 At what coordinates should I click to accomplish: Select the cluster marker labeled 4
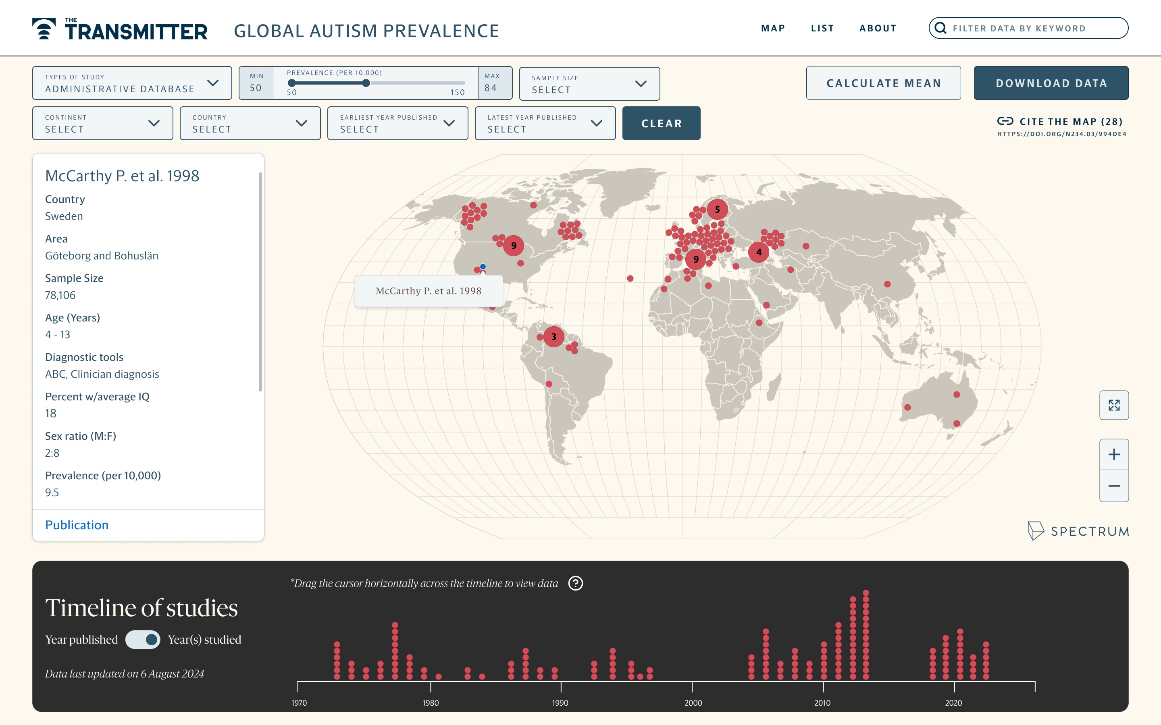(x=759, y=252)
